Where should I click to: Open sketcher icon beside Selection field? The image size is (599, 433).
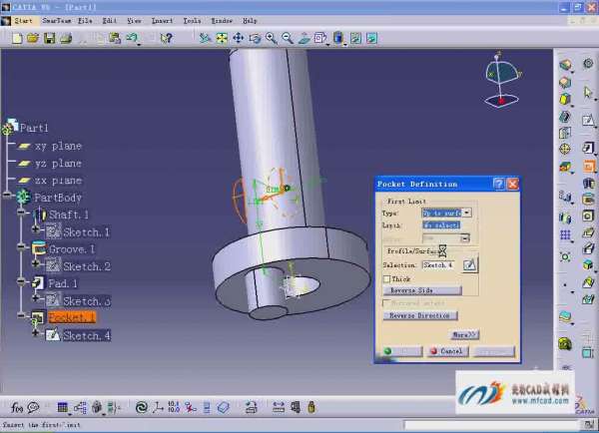pos(468,264)
